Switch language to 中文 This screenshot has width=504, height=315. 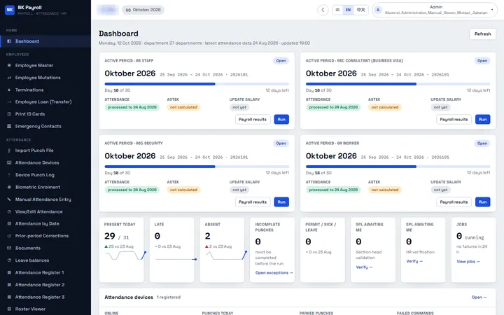point(360,10)
